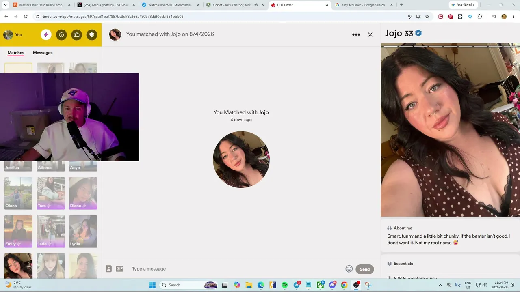Reload the Tinder page
The height and width of the screenshot is (292, 520).
[26, 17]
